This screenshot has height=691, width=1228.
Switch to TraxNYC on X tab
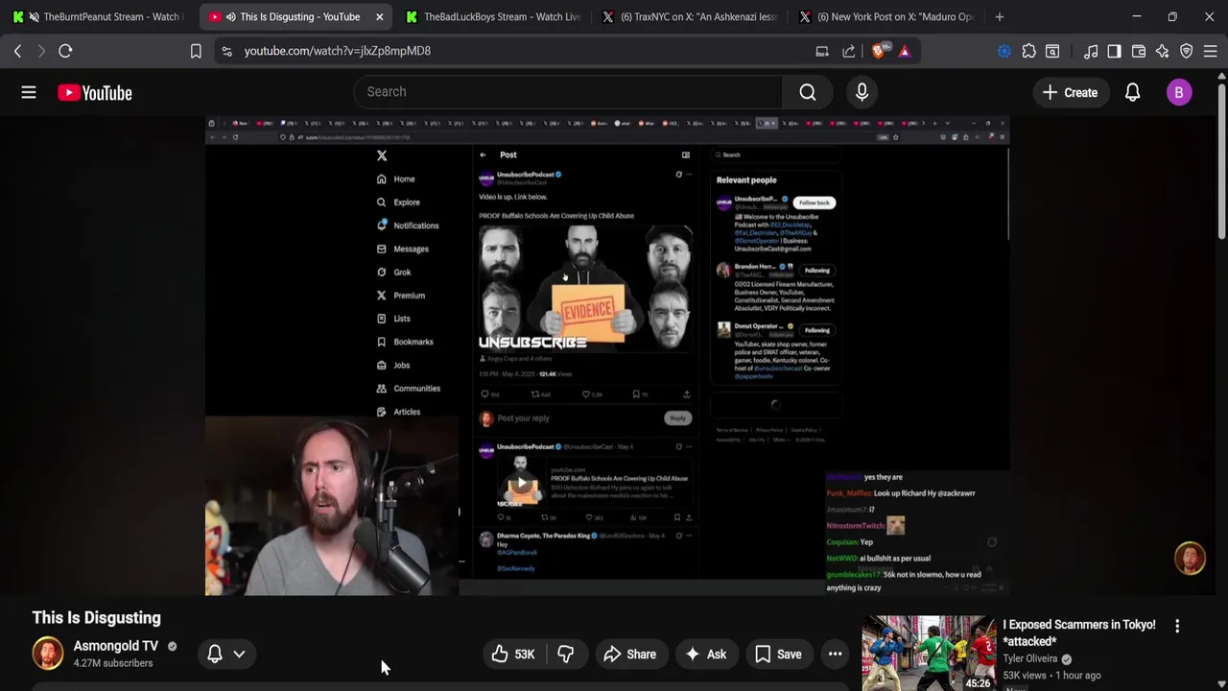pos(687,16)
